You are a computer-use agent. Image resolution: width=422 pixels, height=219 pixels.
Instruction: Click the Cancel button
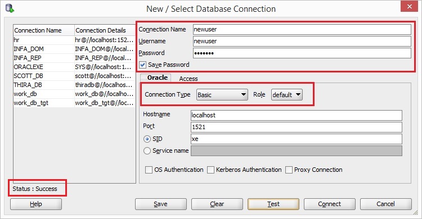click(x=385, y=204)
